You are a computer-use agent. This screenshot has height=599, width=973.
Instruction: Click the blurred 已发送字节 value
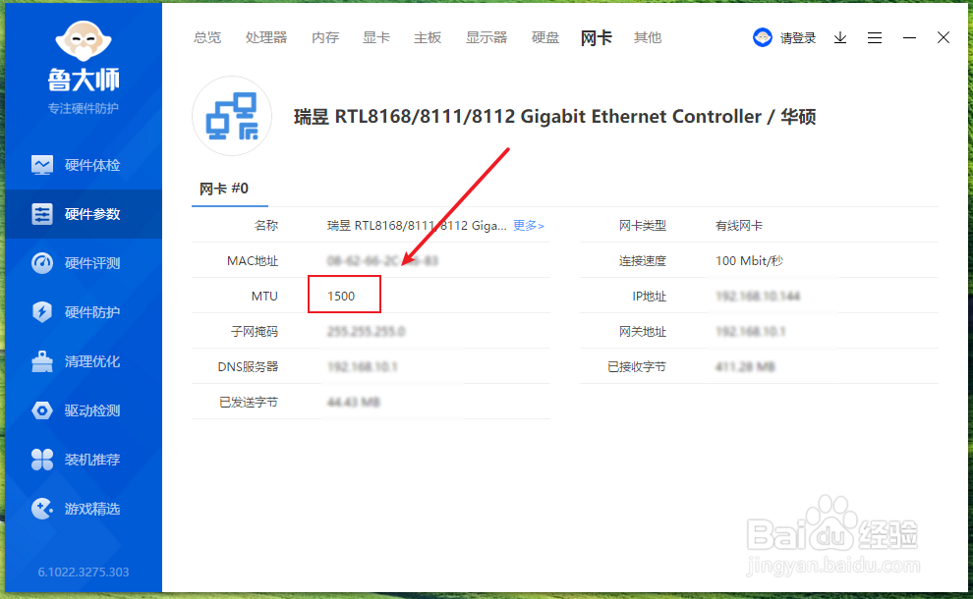tap(354, 403)
